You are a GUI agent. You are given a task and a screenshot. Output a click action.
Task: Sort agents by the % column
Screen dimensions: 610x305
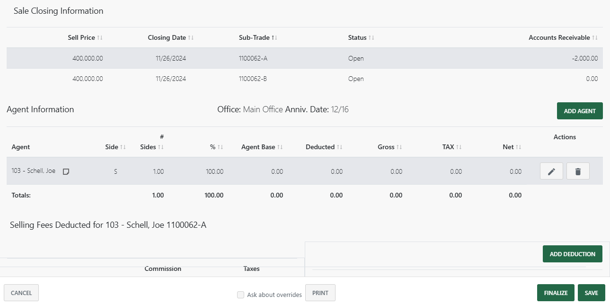tap(221, 147)
